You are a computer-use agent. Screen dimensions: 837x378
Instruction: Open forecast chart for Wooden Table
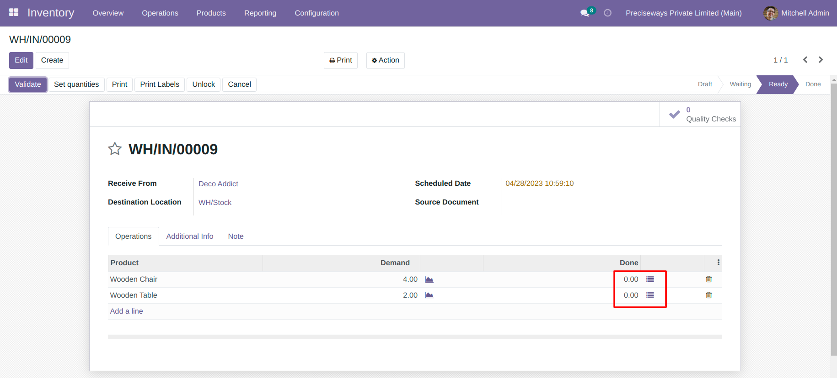pos(429,295)
